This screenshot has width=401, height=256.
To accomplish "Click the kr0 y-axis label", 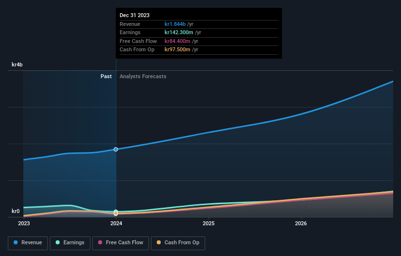I will (x=16, y=211).
